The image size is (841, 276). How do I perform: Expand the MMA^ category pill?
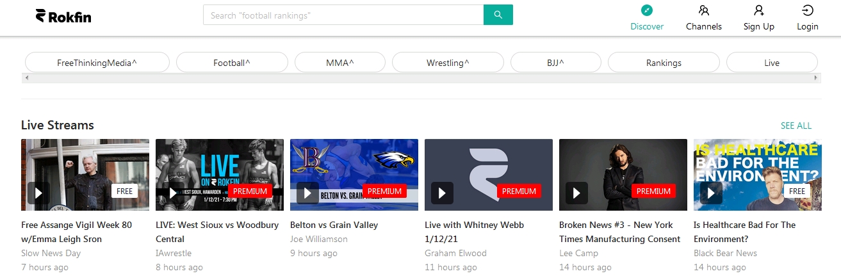339,63
